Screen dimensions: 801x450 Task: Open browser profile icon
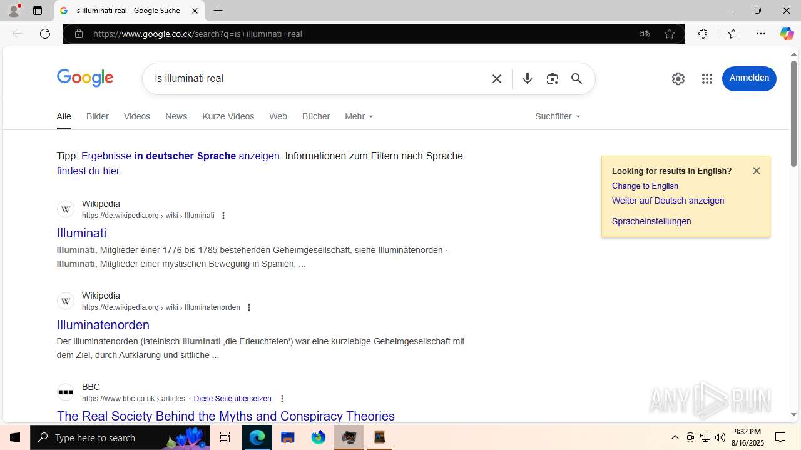click(14, 11)
